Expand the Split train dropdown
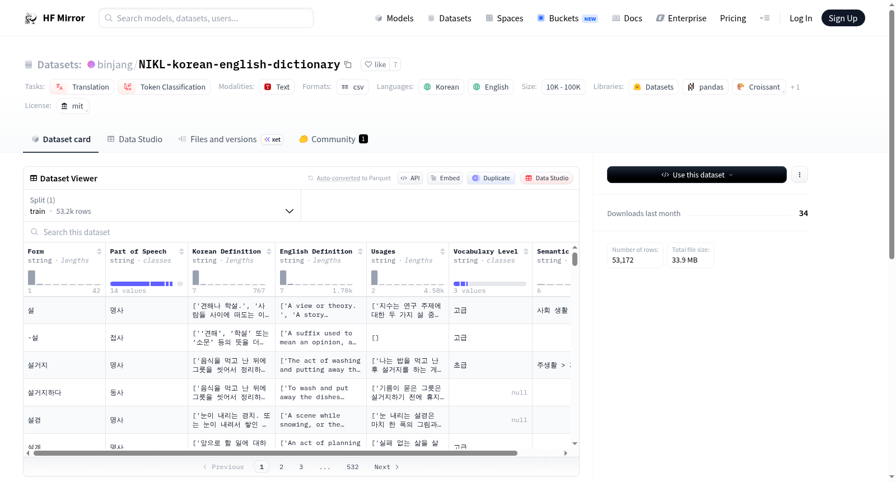This screenshot has height=482, width=896. pyautogui.click(x=162, y=206)
